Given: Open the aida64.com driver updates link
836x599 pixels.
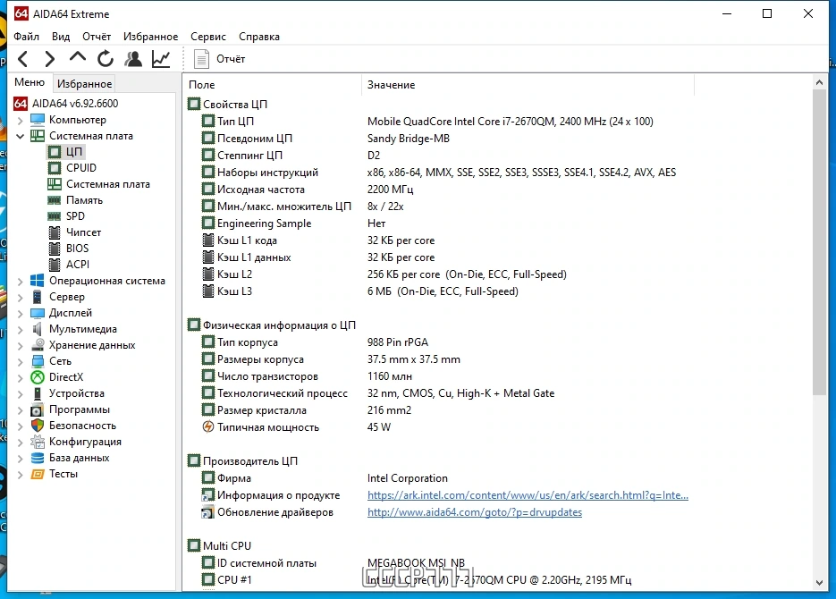Looking at the screenshot, I should coord(475,512).
